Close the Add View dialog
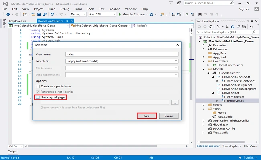The image size is (261, 160). coord(177,45)
